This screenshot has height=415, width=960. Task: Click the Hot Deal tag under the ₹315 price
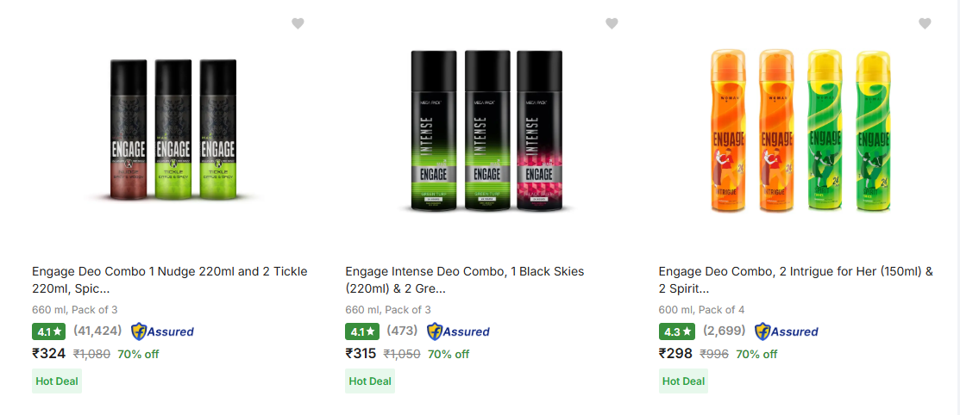tap(370, 381)
